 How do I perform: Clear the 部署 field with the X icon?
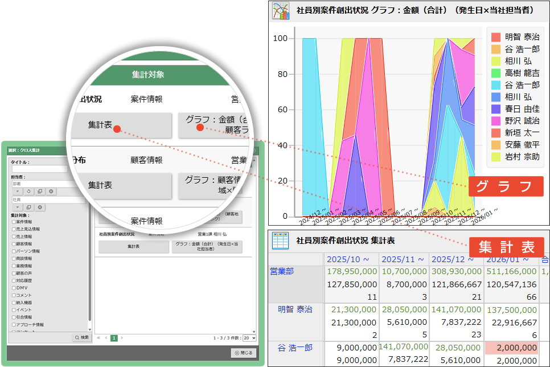point(51,191)
